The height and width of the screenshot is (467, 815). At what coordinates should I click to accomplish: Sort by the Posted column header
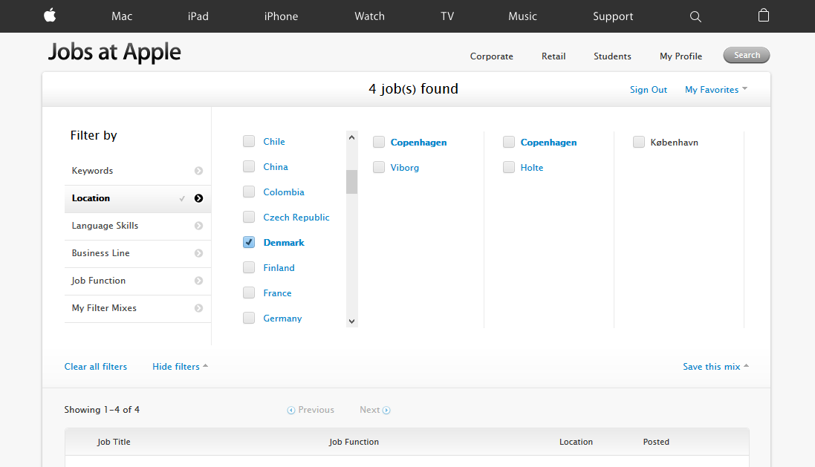(656, 442)
